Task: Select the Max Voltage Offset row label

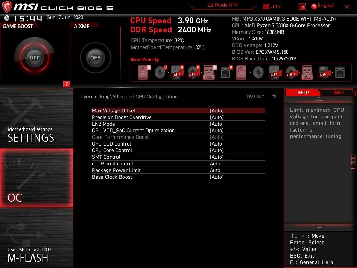Action: tap(114, 111)
